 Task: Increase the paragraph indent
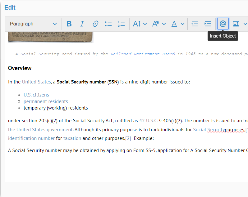coord(208,24)
